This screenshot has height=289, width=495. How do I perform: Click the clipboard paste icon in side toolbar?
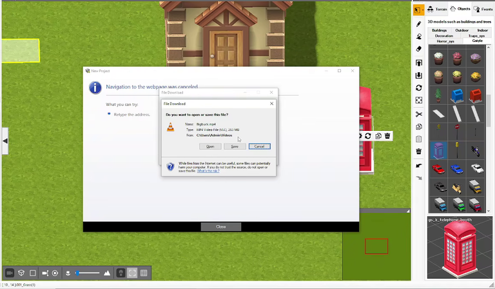(x=418, y=139)
